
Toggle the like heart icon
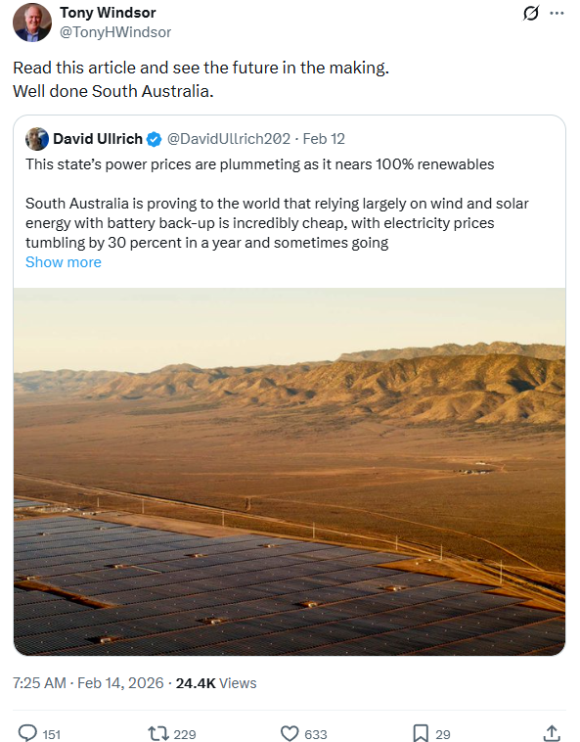290,733
